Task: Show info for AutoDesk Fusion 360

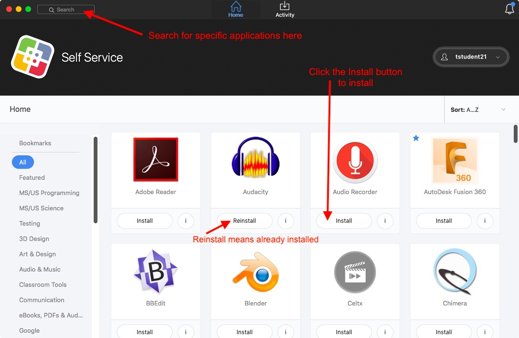Action: [485, 221]
